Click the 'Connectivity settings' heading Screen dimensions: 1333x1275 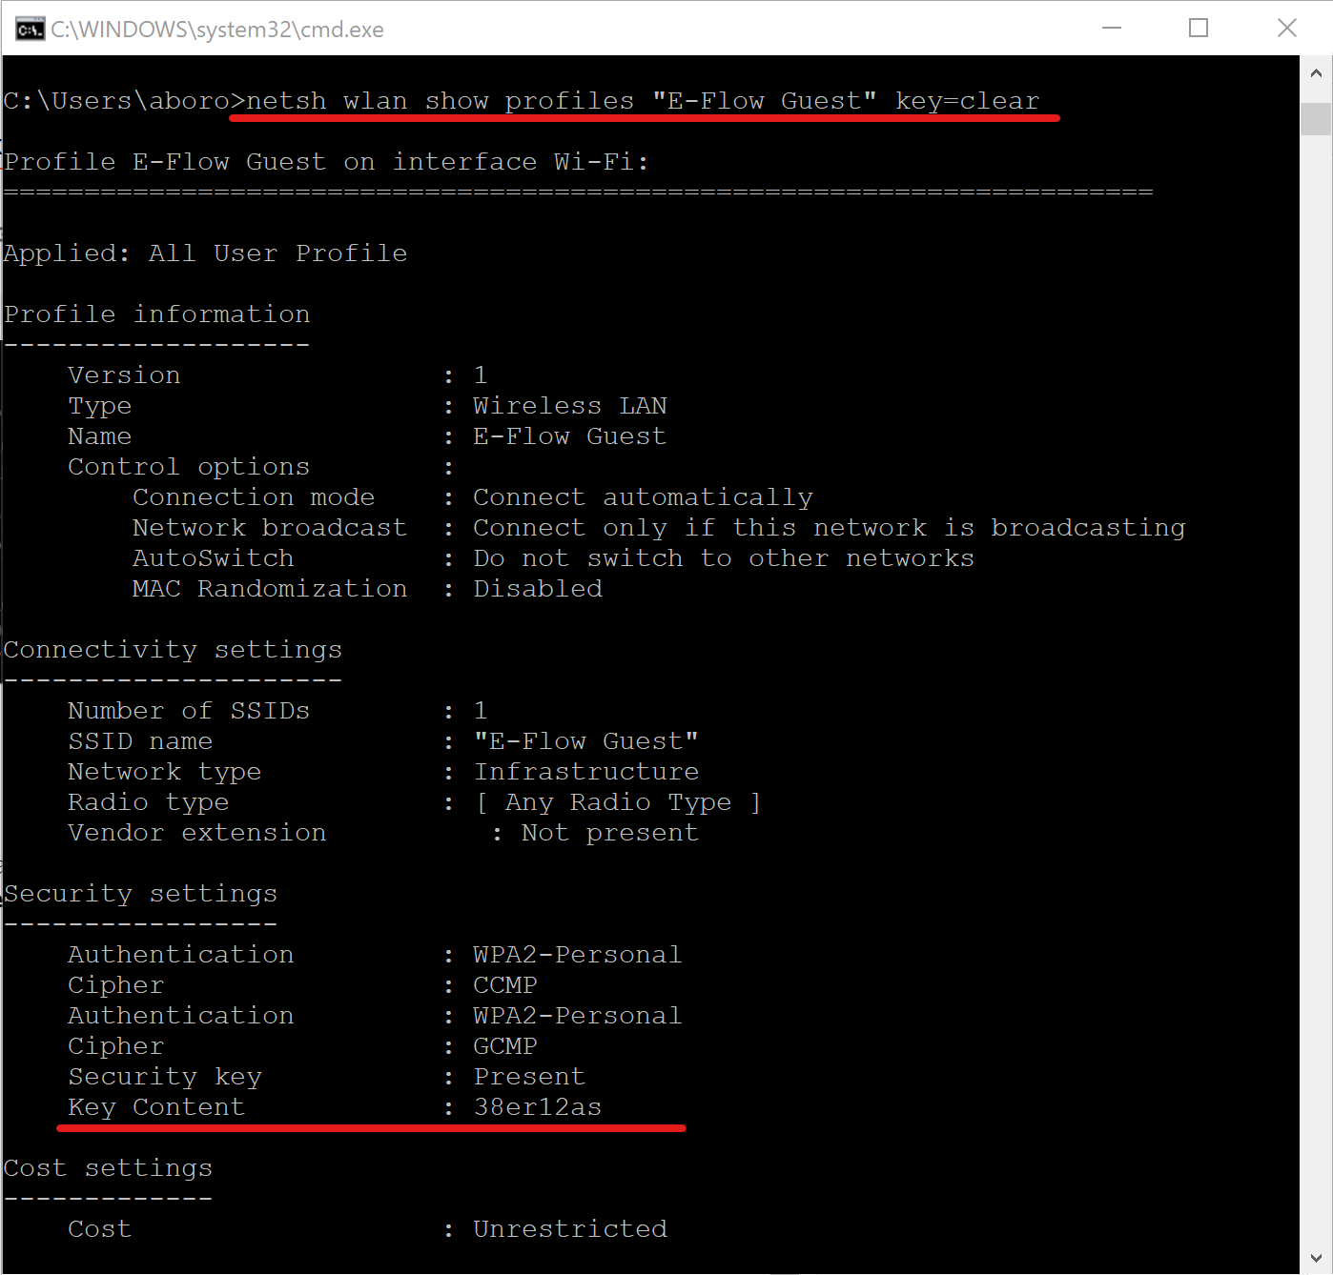[173, 650]
